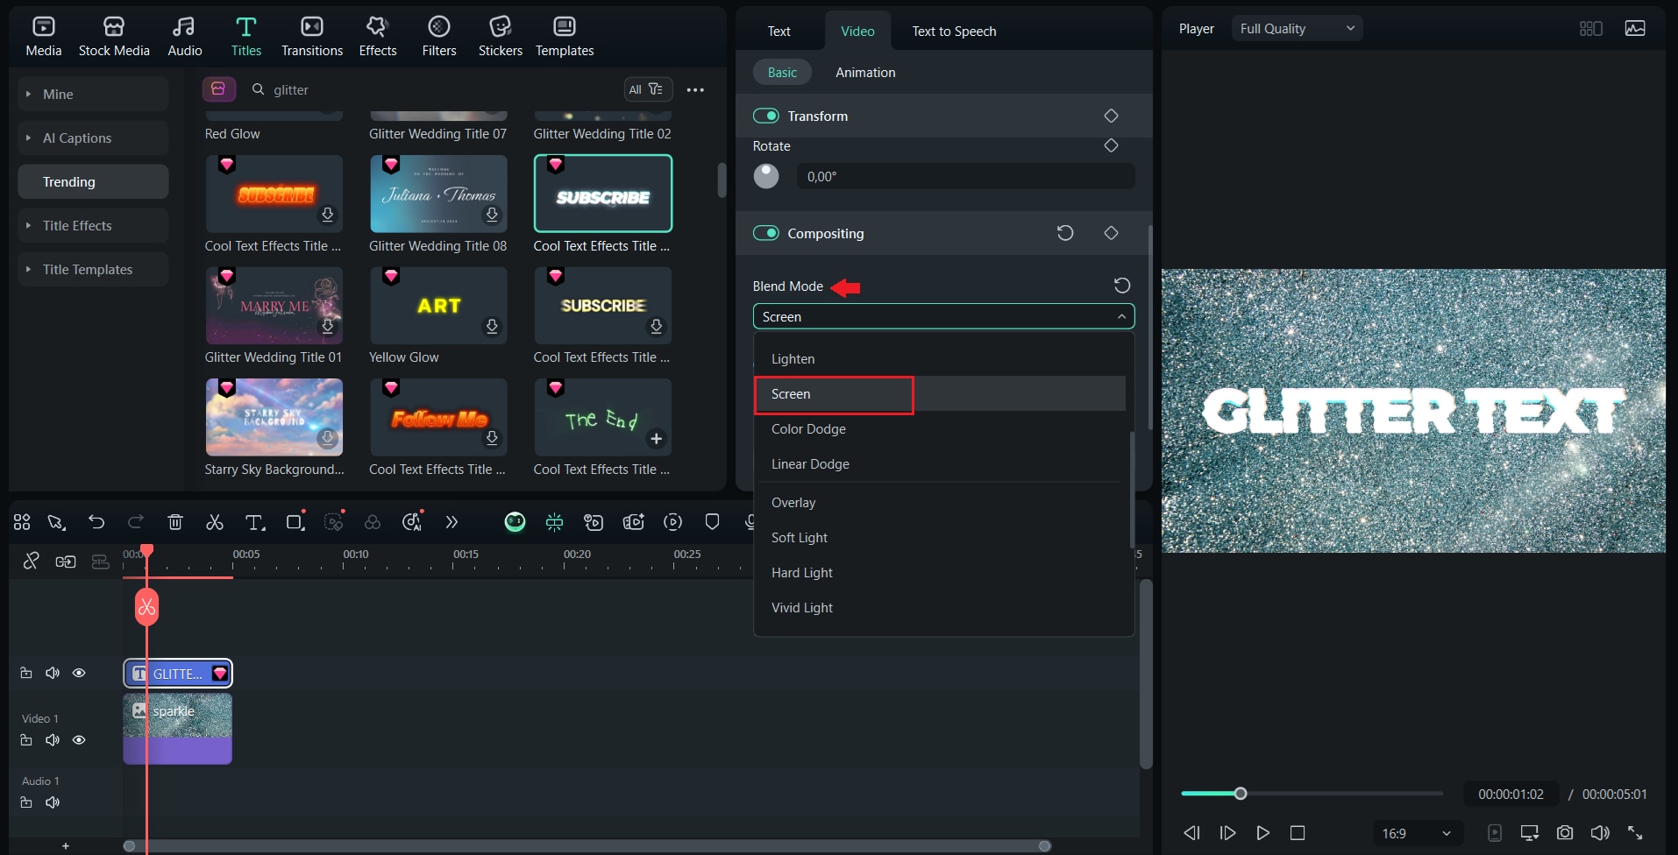Expand the Title Templates category
The height and width of the screenshot is (855, 1678).
(93, 269)
